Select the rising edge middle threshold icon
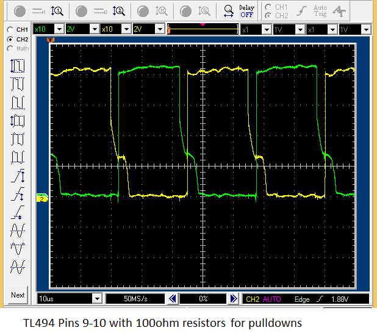The image size is (377, 333). click(18, 194)
